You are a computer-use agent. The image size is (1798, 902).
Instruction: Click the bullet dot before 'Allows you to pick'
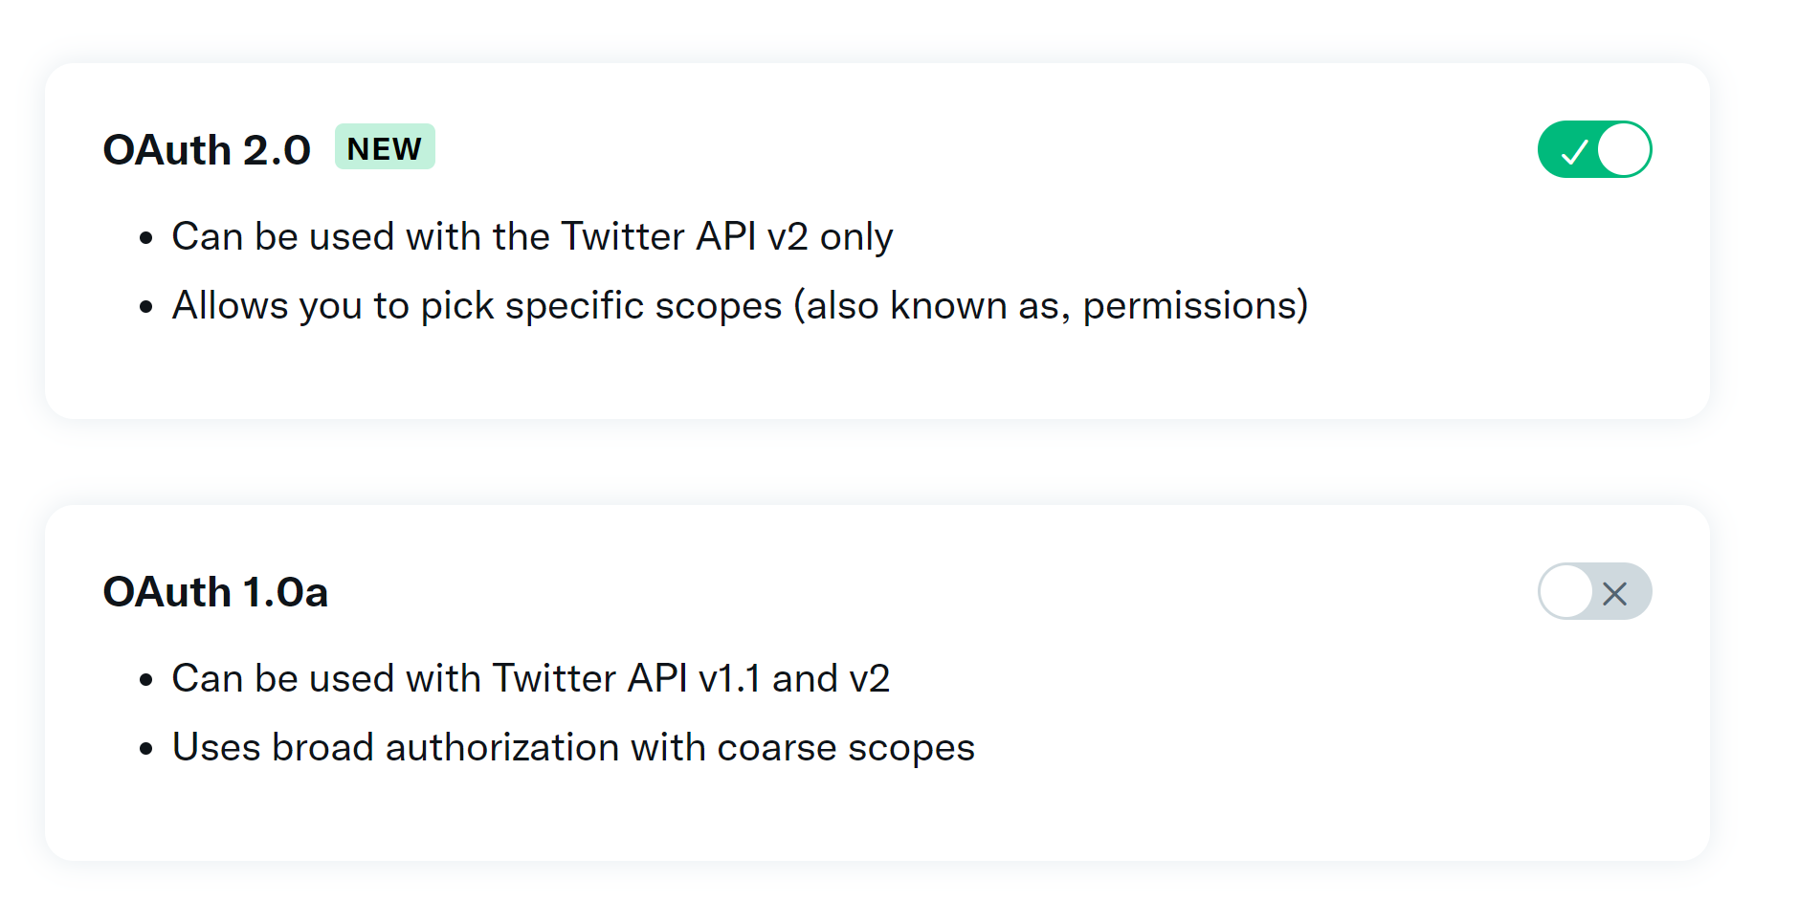[146, 307]
